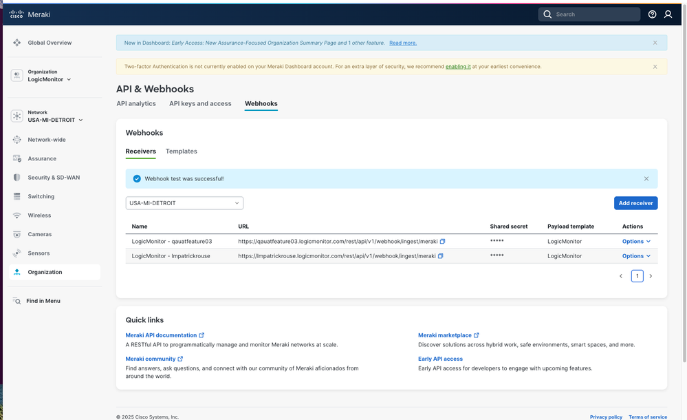Open the Meraki community link

tap(151, 359)
